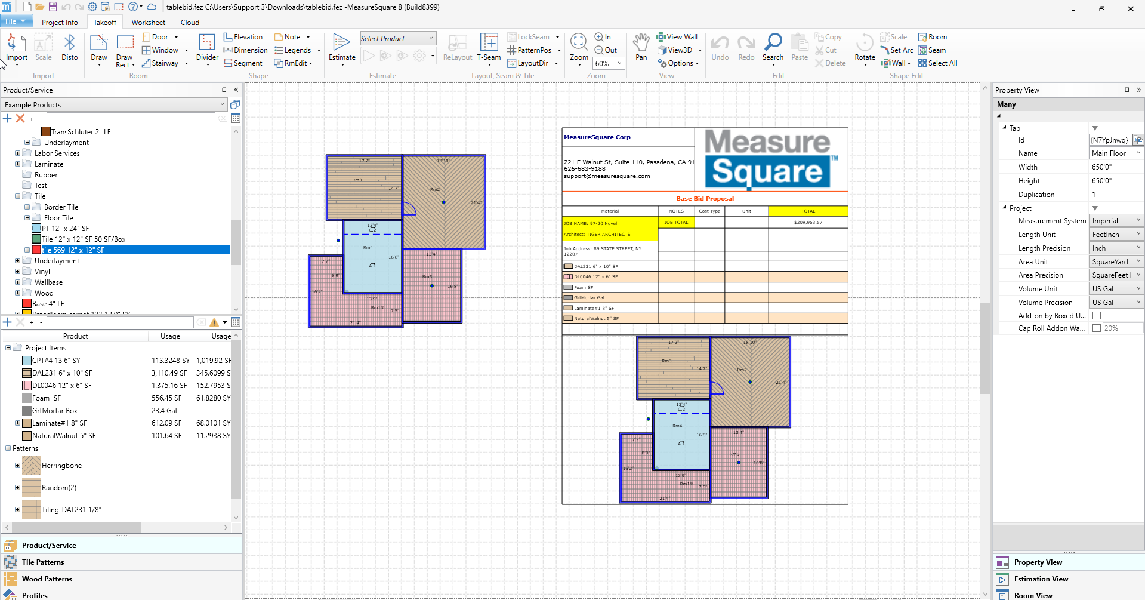Expand the Herringbone pattern item

pyautogui.click(x=17, y=466)
